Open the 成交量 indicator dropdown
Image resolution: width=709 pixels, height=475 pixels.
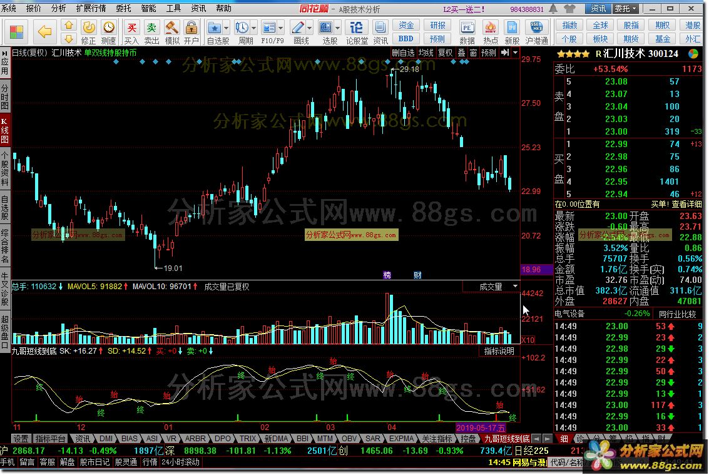pyautogui.click(x=516, y=287)
